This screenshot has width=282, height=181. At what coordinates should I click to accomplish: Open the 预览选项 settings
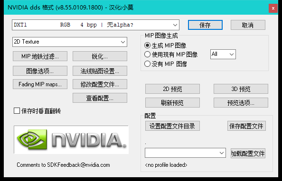pyautogui.click(x=241, y=103)
